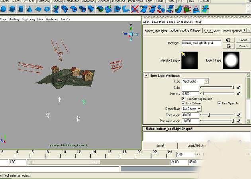
Task: Click the Intensity slider track
Action: (x=217, y=94)
